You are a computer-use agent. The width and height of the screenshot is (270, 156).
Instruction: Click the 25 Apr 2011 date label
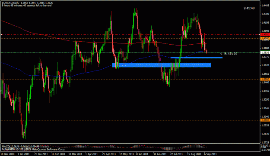pyautogui.click(x=109, y=154)
